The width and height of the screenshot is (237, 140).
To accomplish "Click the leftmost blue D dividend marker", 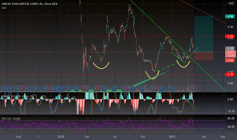I will 4,88.
